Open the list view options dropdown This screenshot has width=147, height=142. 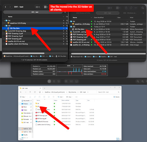(38, 7)
